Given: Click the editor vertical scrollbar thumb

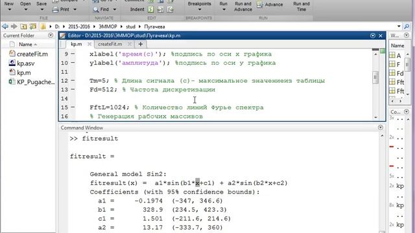Looking at the screenshot, I should click(375, 78).
